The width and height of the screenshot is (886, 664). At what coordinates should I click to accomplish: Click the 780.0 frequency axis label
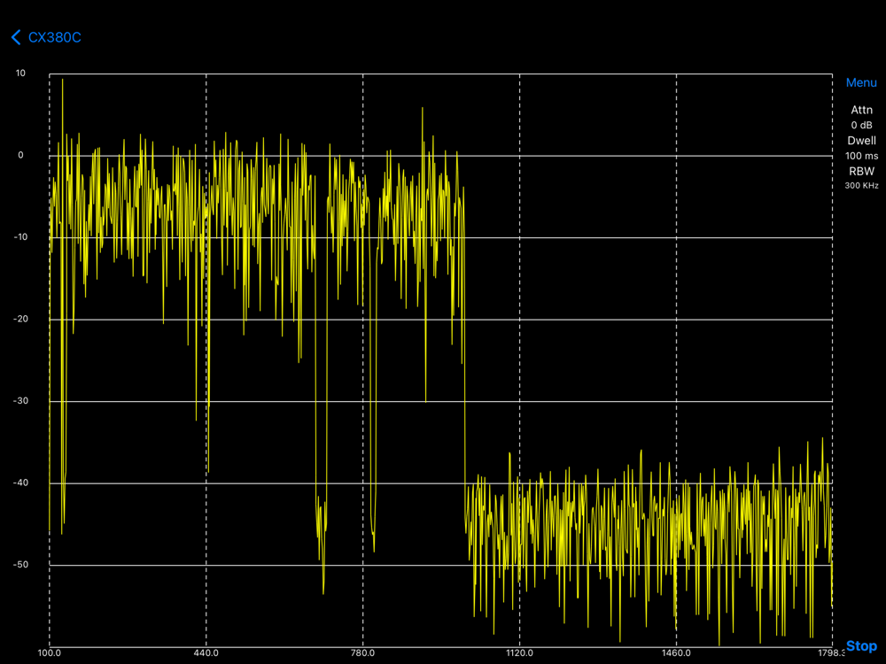362,653
